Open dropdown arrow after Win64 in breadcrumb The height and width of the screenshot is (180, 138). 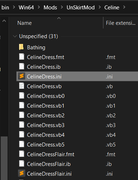click(x=39, y=7)
